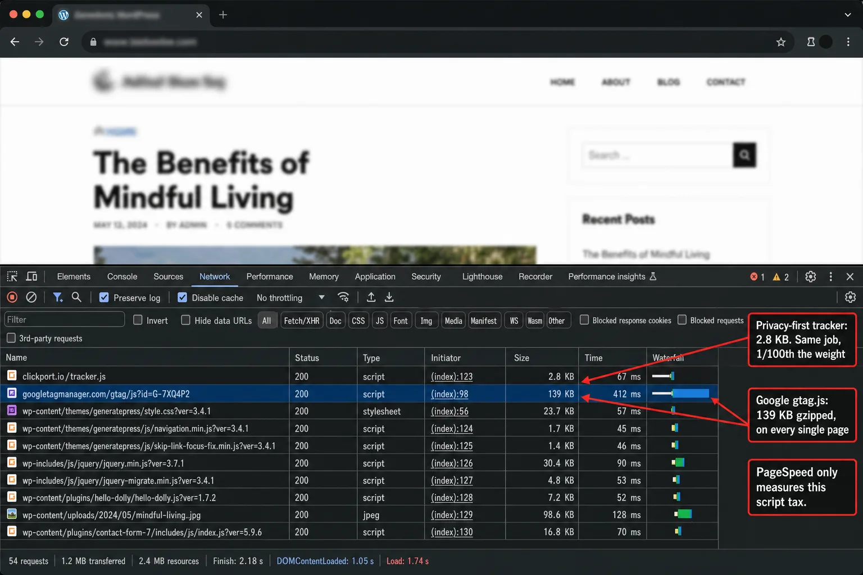Screen dimensions: 863x575
Task: Select the Img type filter button
Action: click(x=426, y=320)
